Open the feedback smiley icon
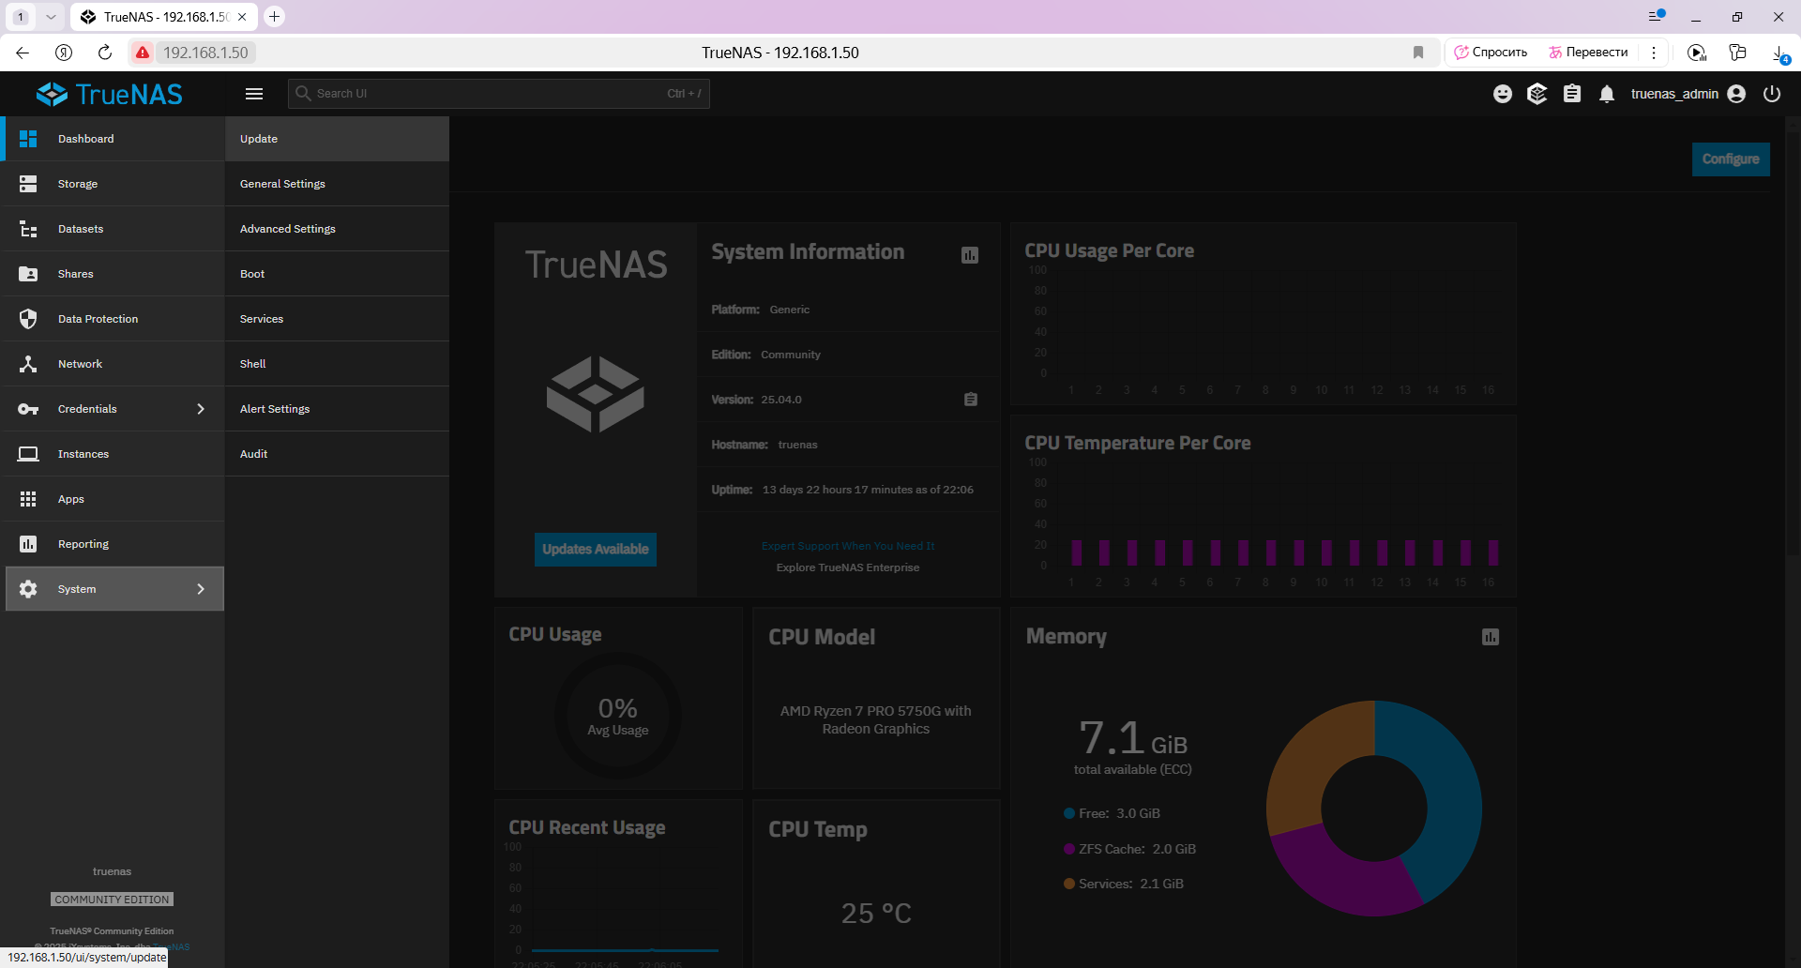 pos(1503,94)
